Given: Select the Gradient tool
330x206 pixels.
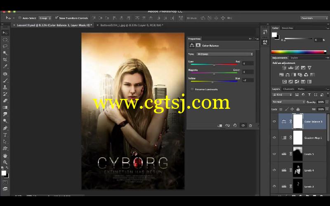Looking at the screenshot, I should click(5, 108).
